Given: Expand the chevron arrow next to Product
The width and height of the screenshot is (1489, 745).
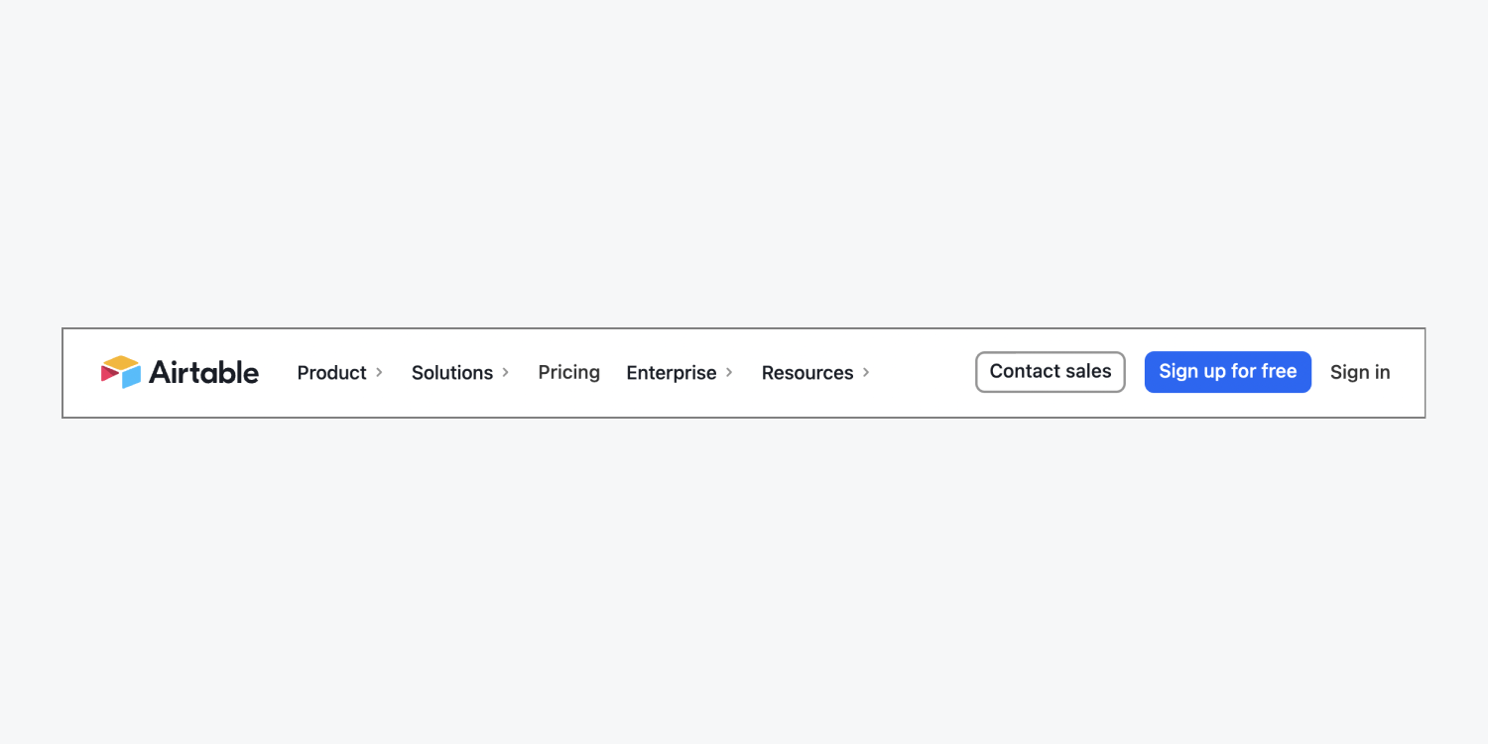Looking at the screenshot, I should coord(379,372).
